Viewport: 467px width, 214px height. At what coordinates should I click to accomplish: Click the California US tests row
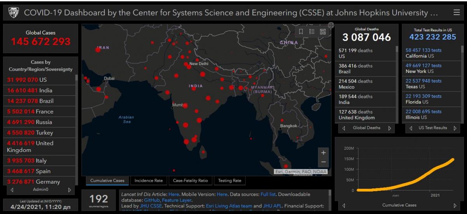pos(432,53)
